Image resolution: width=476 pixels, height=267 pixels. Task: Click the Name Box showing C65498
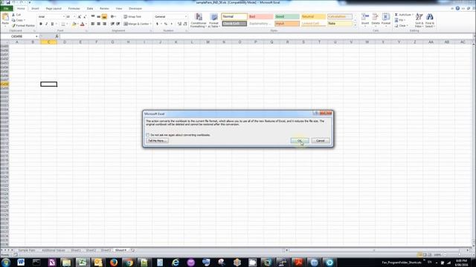pos(20,36)
